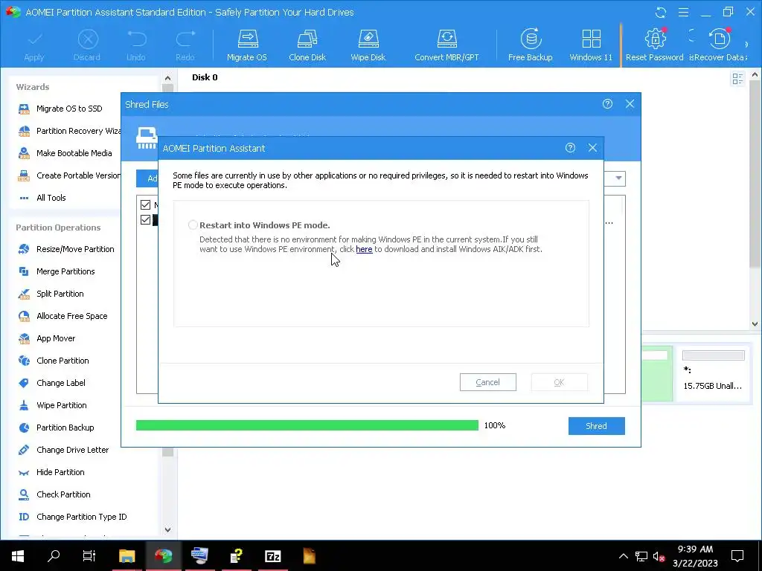Click the disabled OK button
The width and height of the screenshot is (762, 571).
pyautogui.click(x=560, y=382)
